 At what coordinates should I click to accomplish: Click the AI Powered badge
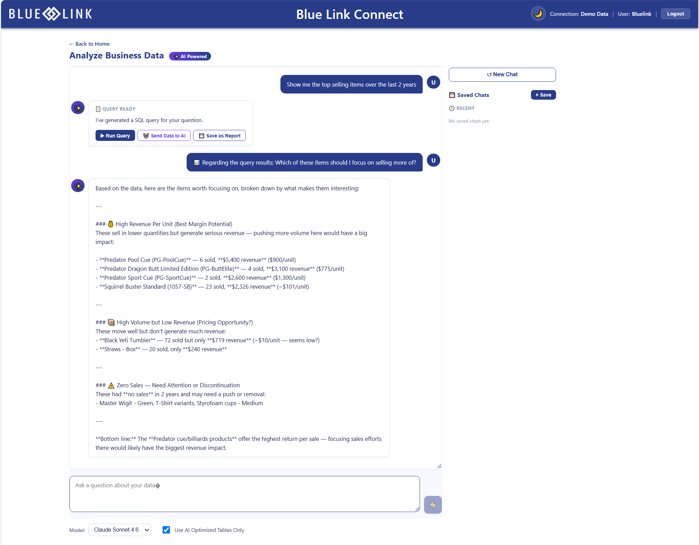tap(190, 56)
